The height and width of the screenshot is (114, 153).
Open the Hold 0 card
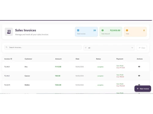pyautogui.click(x=135, y=32)
